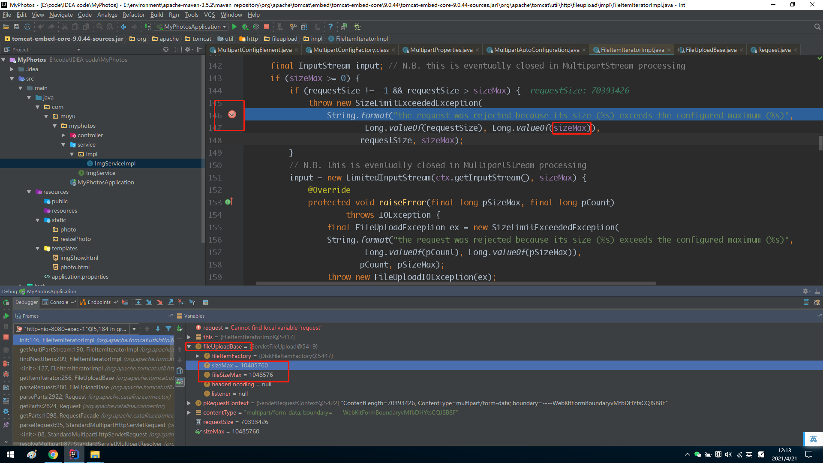Open the Evaluate Expression calculator icon
823x463 pixels.
[x=205, y=302]
